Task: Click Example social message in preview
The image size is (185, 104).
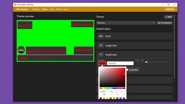Action: [x=46, y=51]
